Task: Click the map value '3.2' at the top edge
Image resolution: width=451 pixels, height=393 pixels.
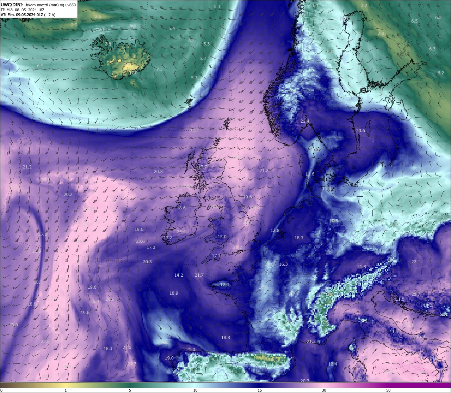Action: [x=364, y=6]
